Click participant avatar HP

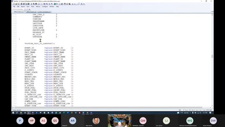tap(32, 121)
